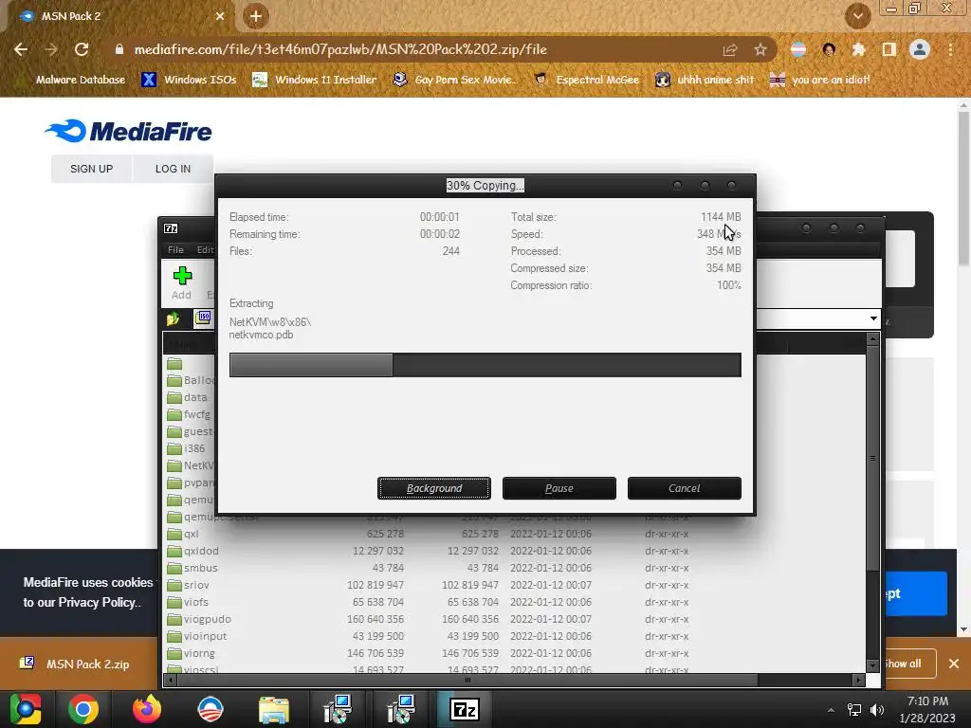Image resolution: width=971 pixels, height=728 pixels.
Task: Click Background button in copying dialog
Action: (x=434, y=488)
